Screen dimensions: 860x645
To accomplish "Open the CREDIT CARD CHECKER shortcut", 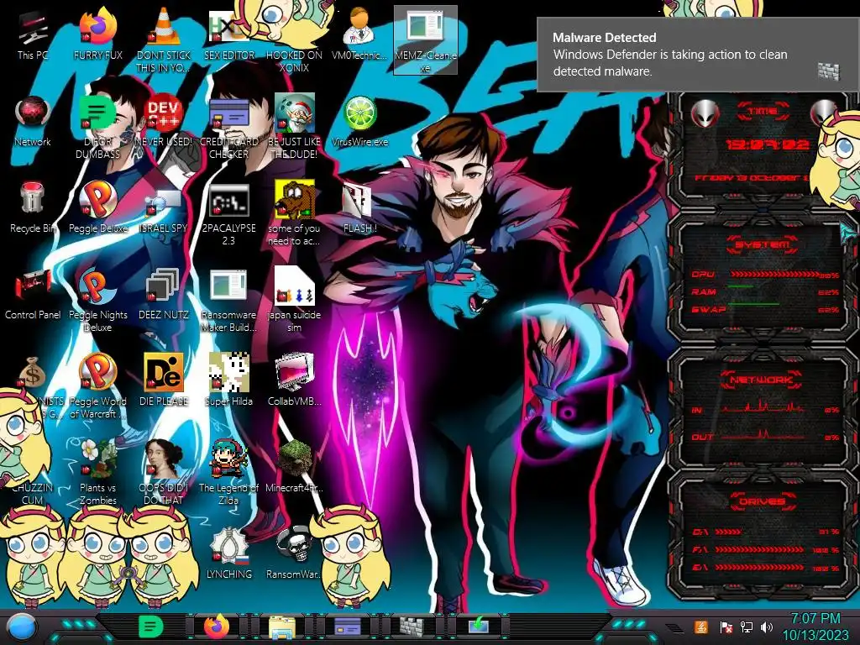I will pyautogui.click(x=228, y=128).
